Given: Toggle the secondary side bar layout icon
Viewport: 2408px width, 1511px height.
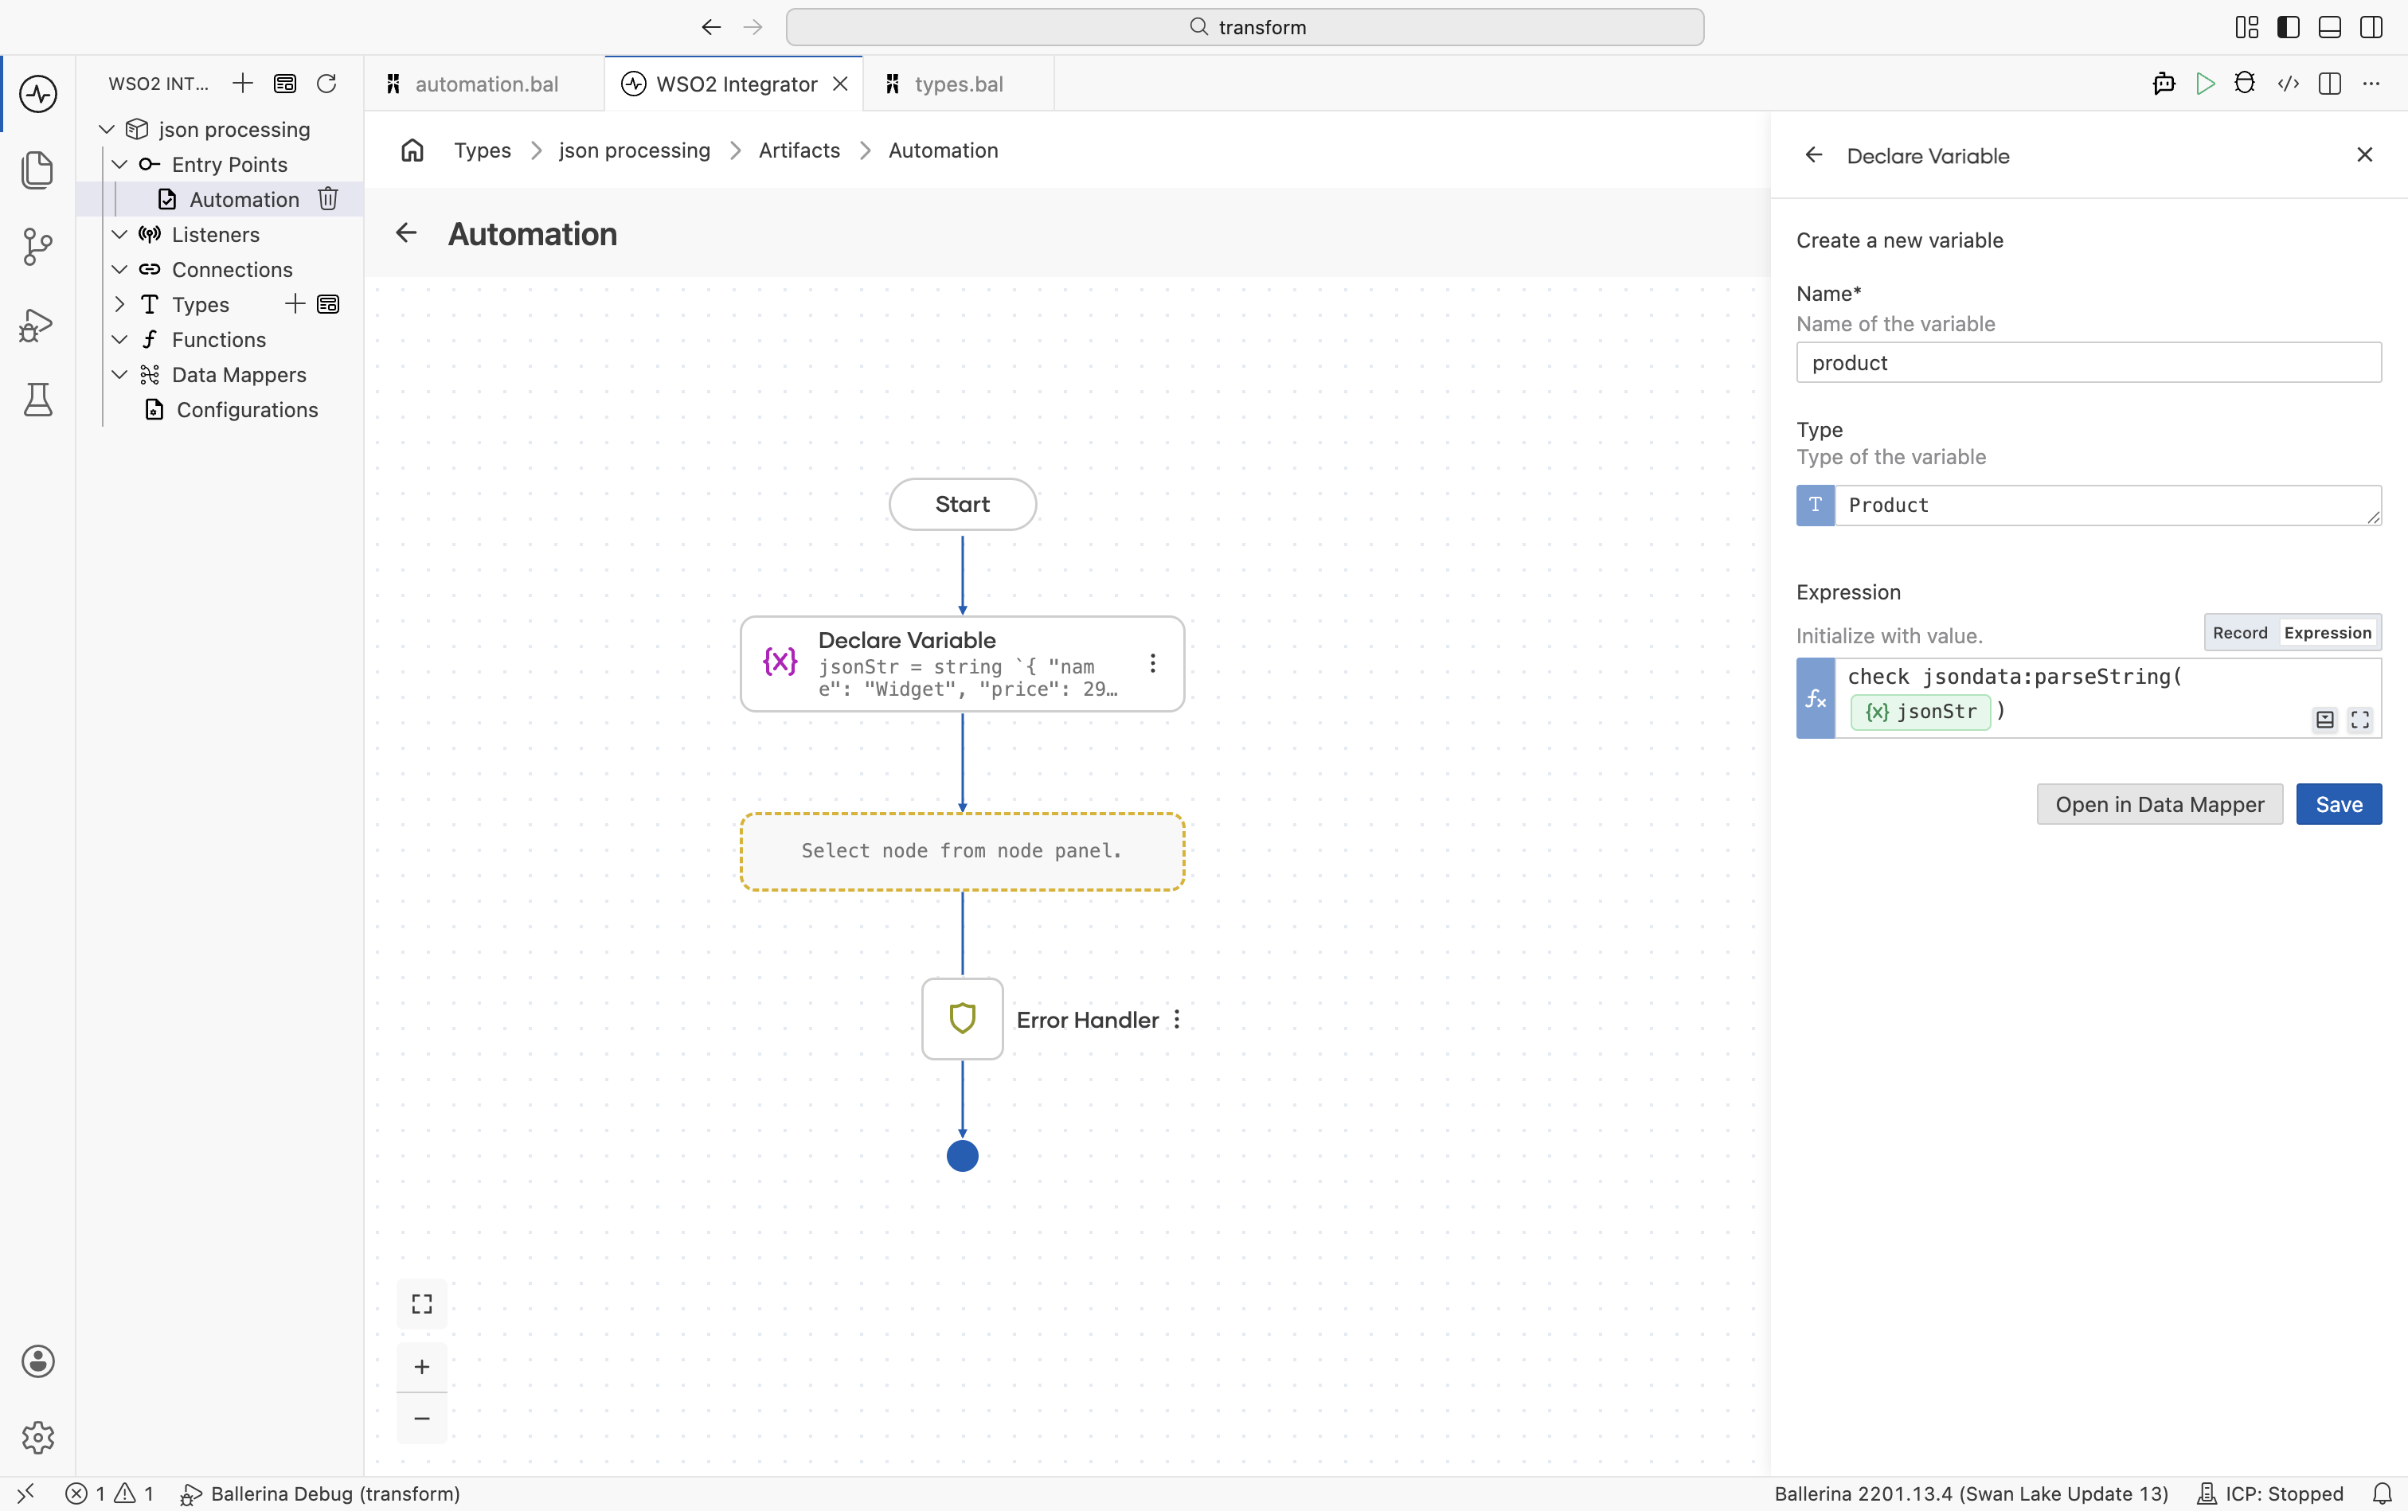Looking at the screenshot, I should 2371,27.
